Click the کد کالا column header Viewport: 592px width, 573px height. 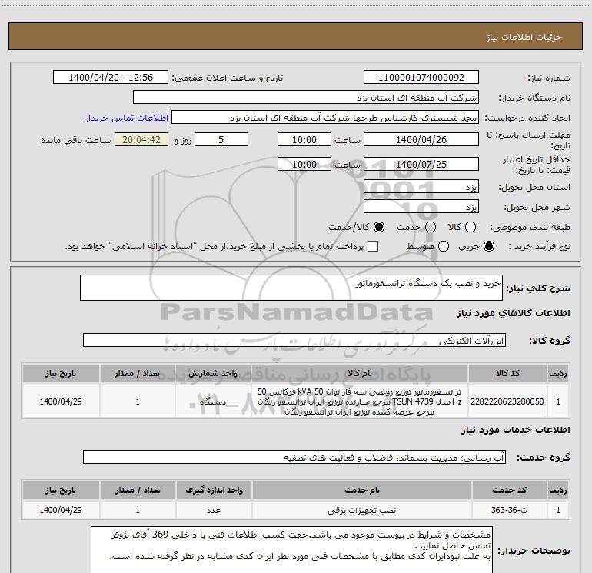(507, 373)
